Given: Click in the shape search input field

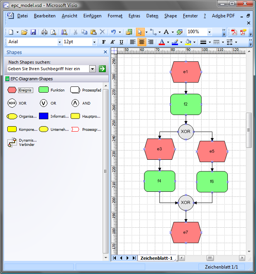Looking at the screenshot, I should click(x=48, y=69).
